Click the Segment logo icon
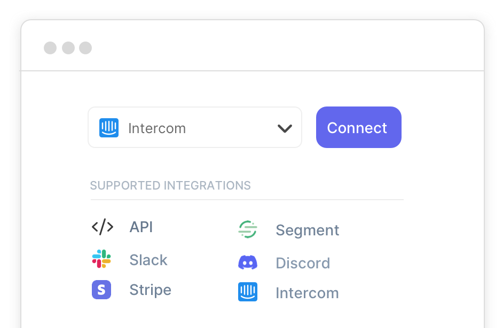 point(248,230)
